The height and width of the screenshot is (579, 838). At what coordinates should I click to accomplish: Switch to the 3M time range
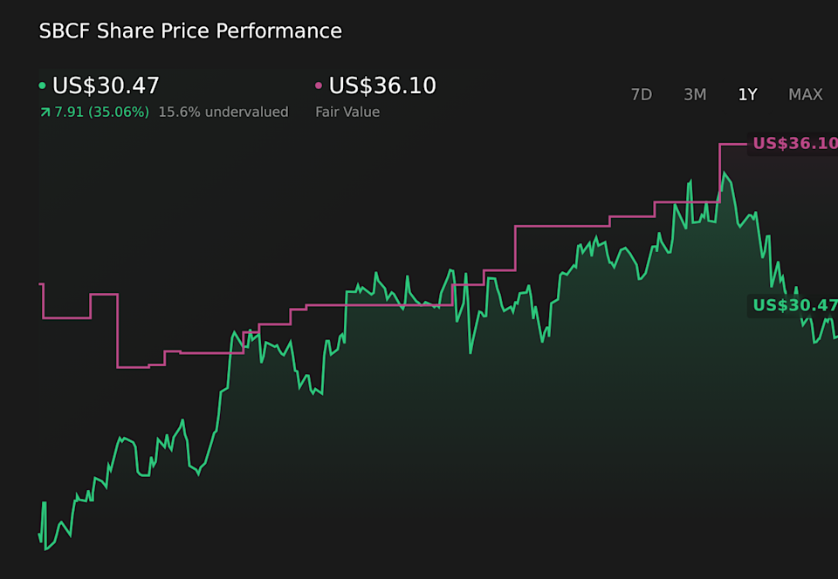click(695, 94)
